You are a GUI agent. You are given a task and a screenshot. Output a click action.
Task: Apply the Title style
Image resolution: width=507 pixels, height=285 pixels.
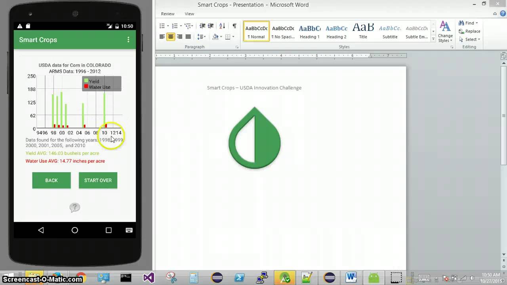[363, 31]
